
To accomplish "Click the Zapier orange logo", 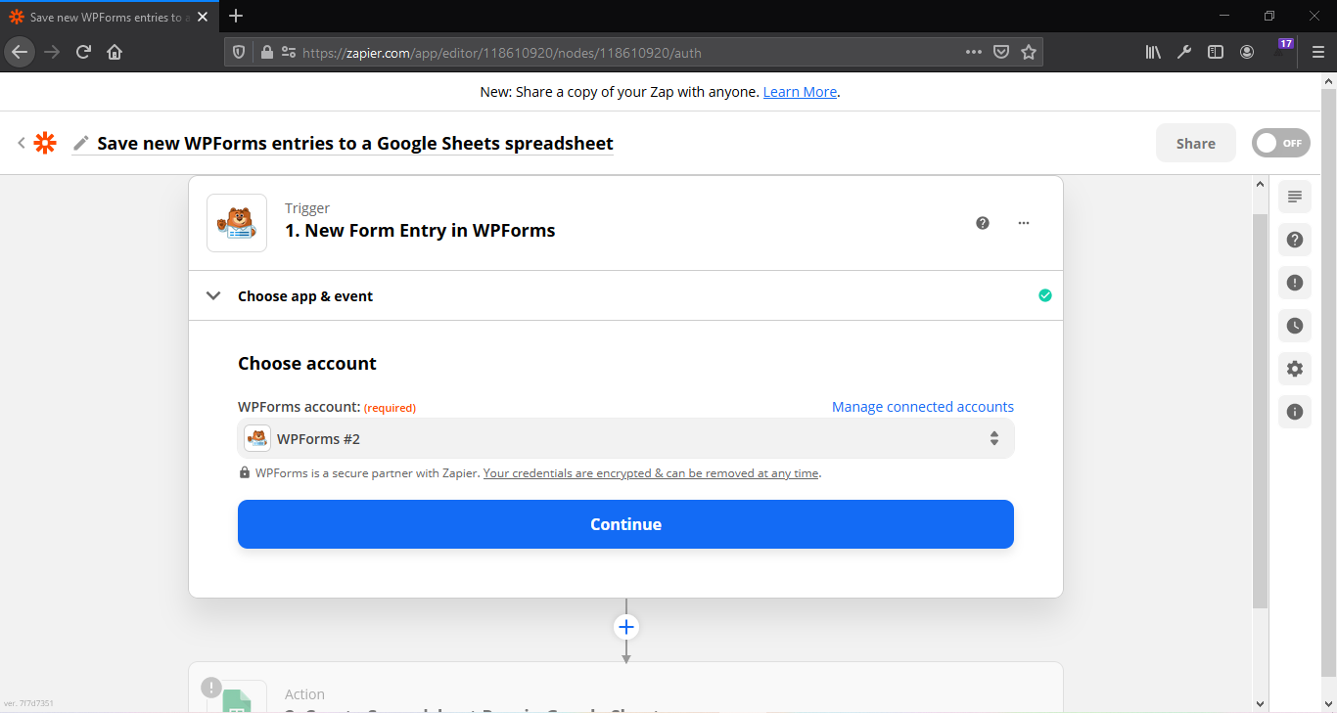I will (x=45, y=143).
